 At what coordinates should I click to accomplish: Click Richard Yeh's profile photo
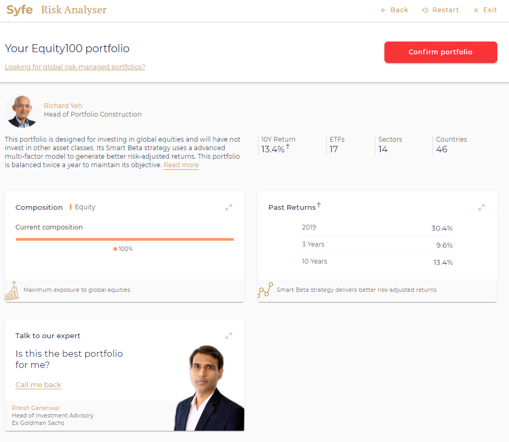22,111
